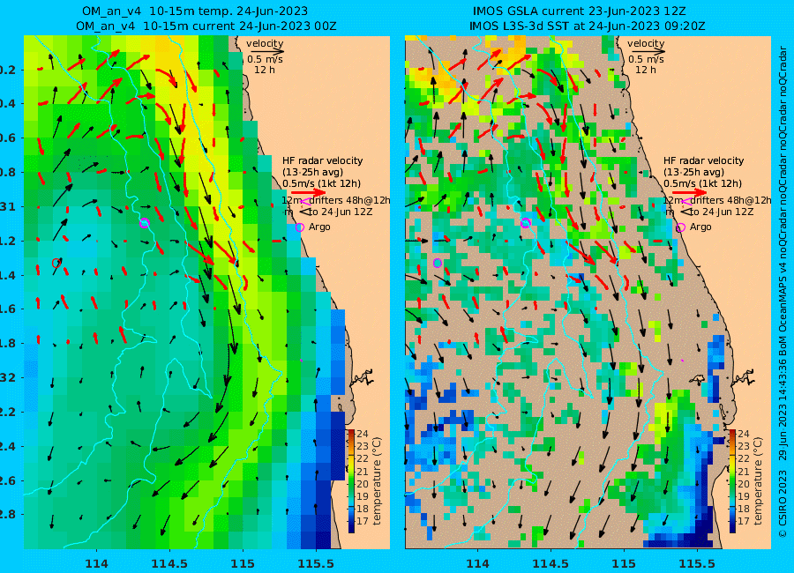The image size is (794, 573).
Task: Click longitude label '114' under right map
Action: (x=477, y=563)
